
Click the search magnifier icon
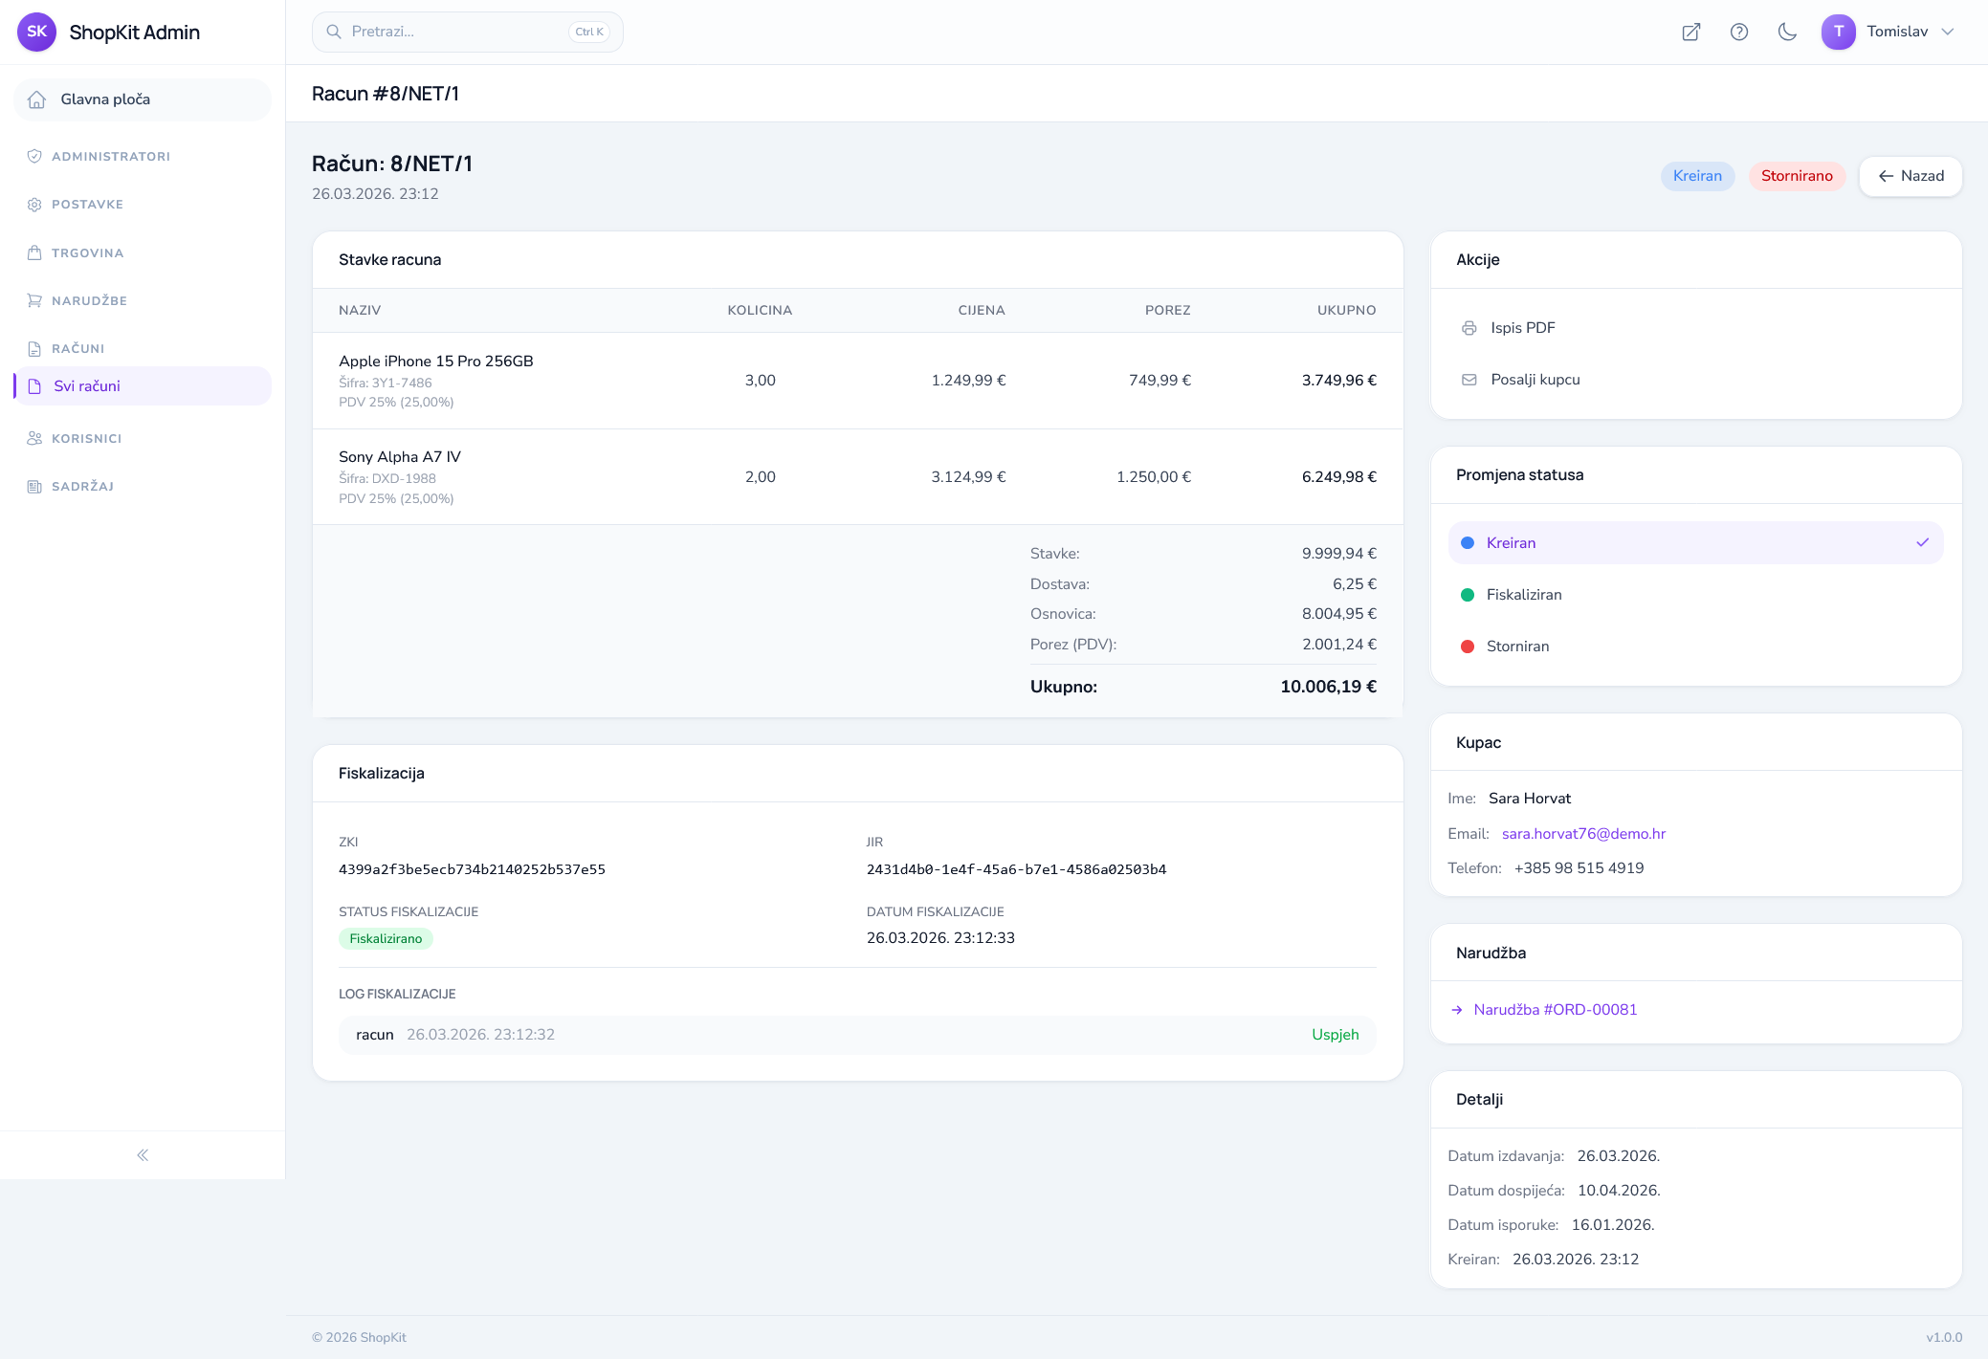coord(334,32)
